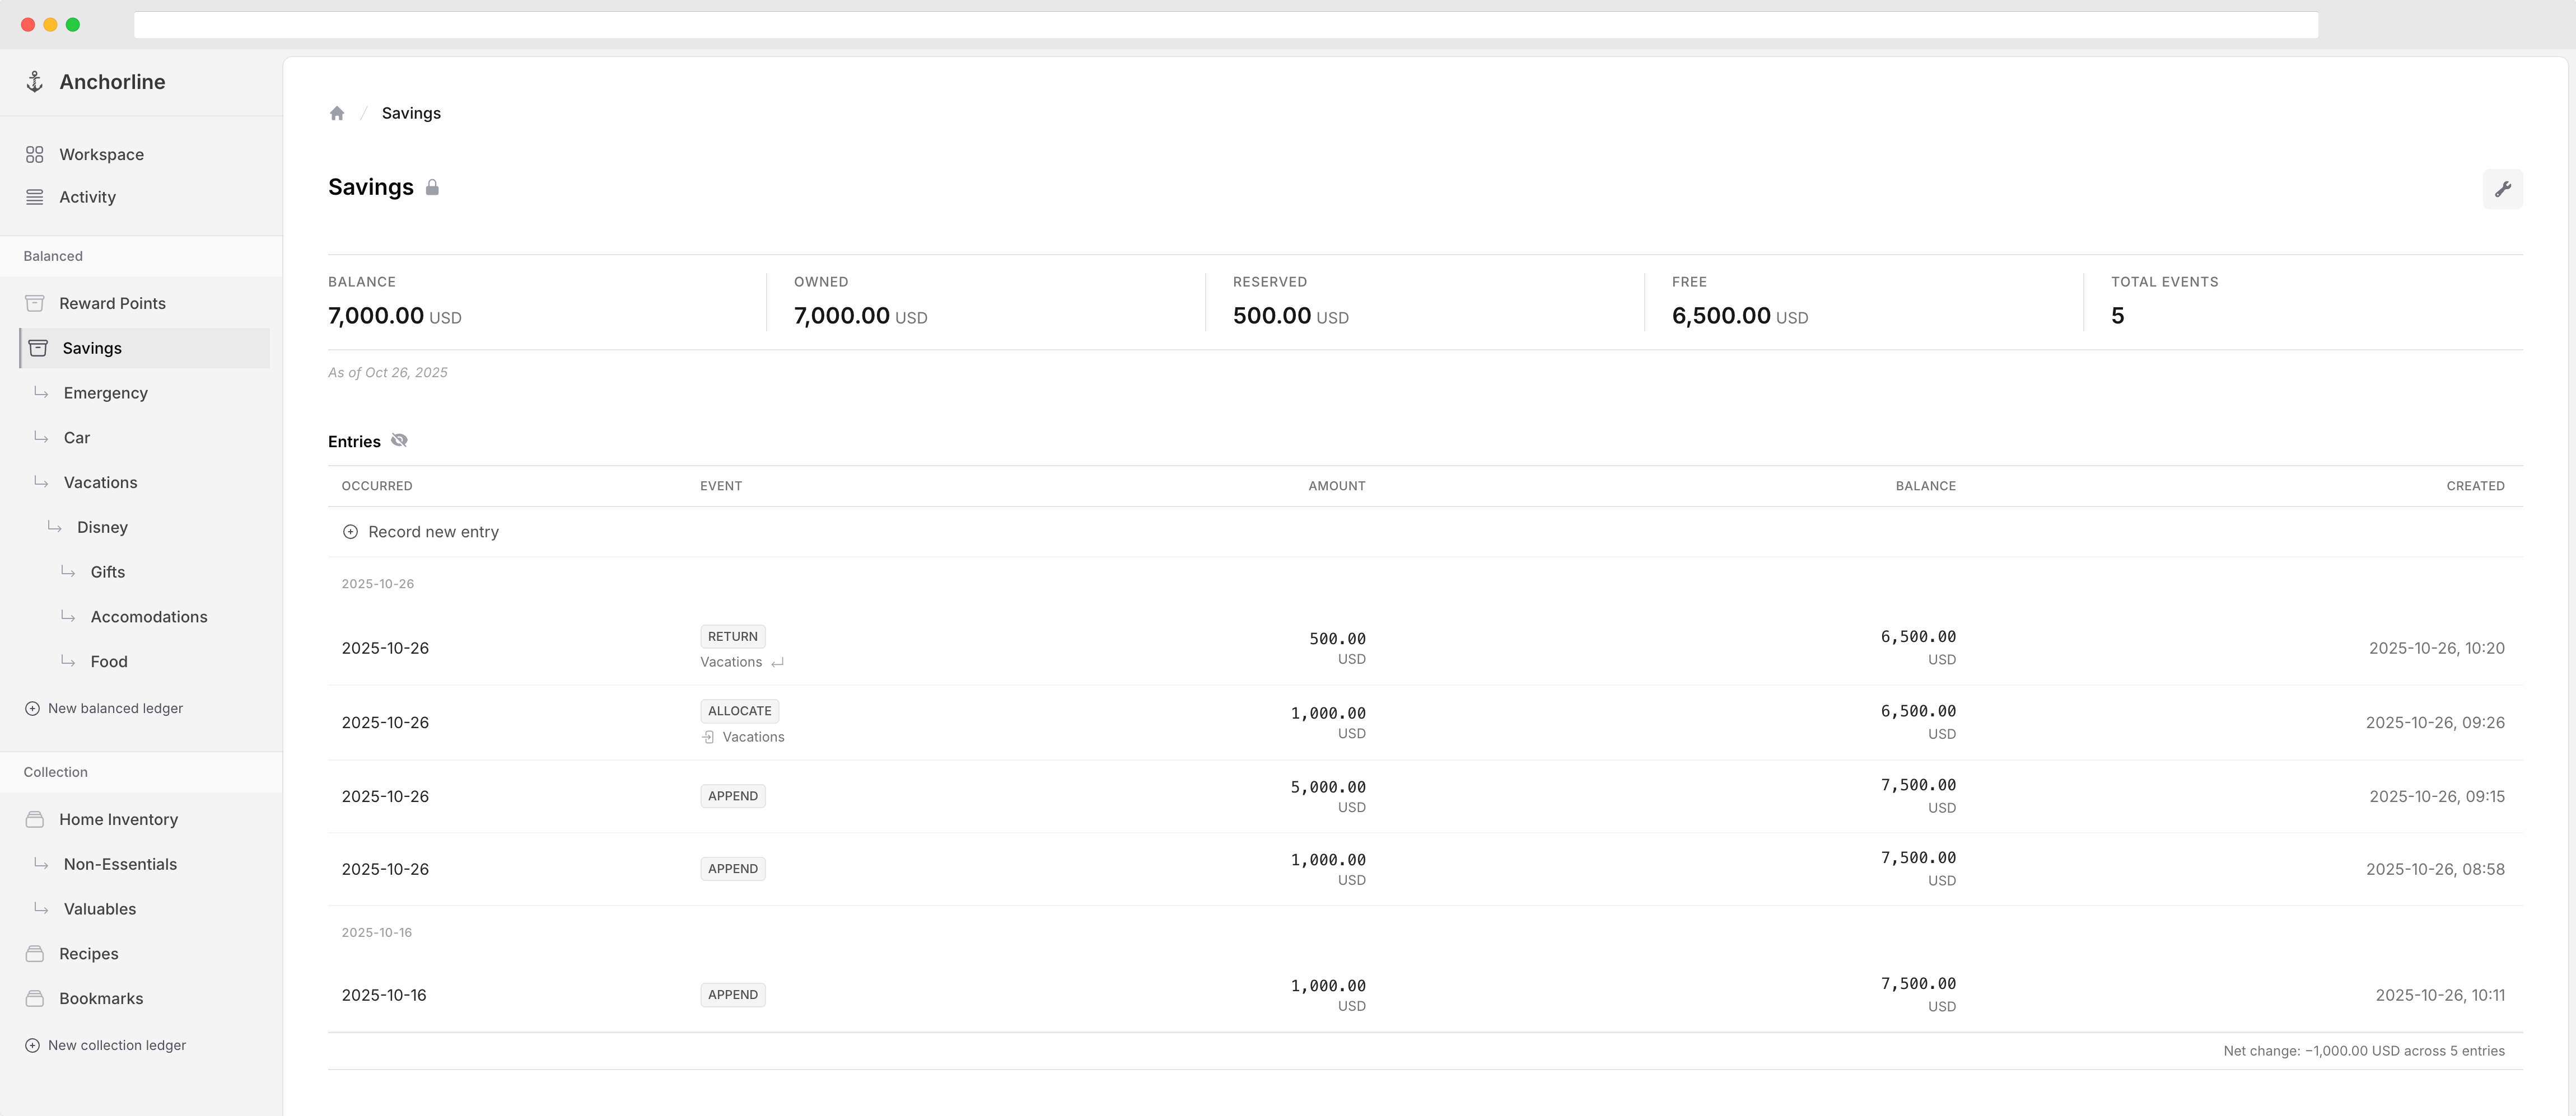The height and width of the screenshot is (1116, 2576).
Task: Open ledger settings wrench icon
Action: [x=2502, y=189]
